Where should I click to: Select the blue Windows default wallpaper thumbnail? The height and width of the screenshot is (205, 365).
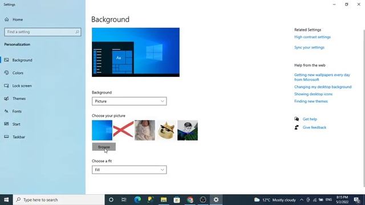[x=102, y=130]
